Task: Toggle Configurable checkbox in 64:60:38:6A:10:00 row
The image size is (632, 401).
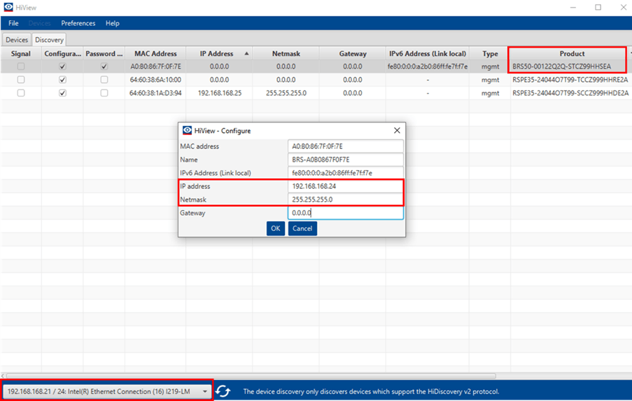Action: [x=62, y=80]
